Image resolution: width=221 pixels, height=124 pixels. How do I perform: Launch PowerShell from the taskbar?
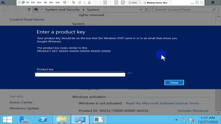pos(43,120)
